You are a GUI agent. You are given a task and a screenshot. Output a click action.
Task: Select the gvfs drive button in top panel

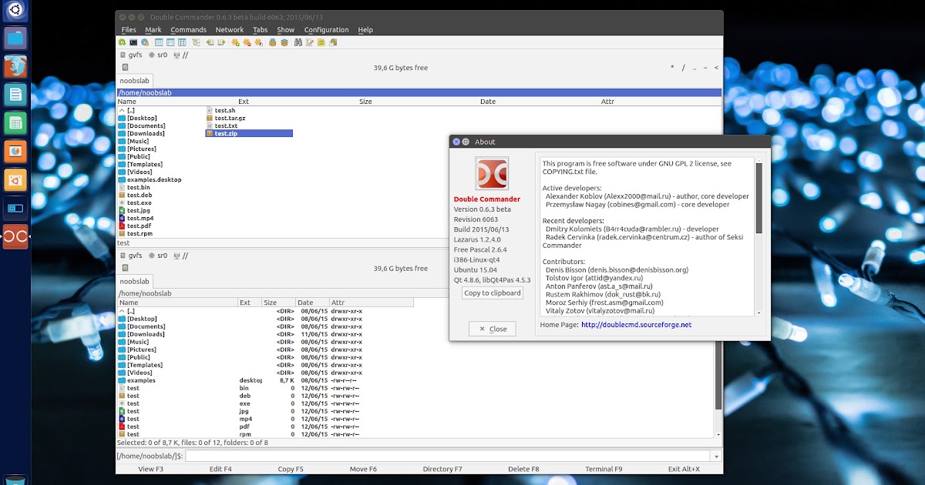(x=131, y=55)
